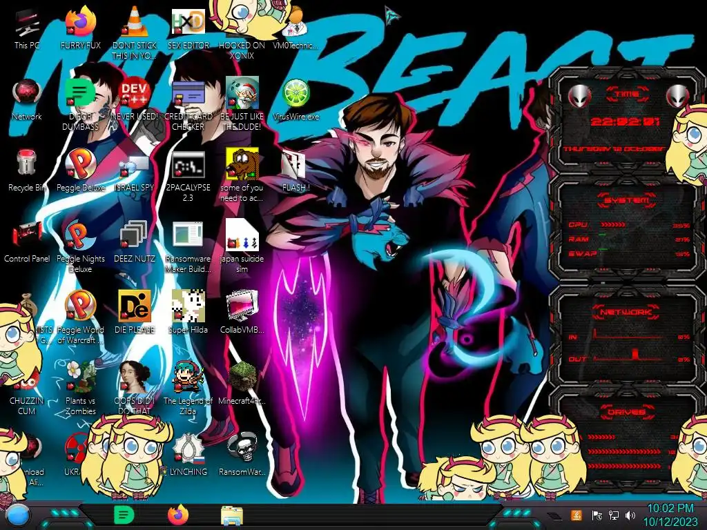This screenshot has width=707, height=530.
Task: Click the SYSTEM widget header
Action: [627, 199]
